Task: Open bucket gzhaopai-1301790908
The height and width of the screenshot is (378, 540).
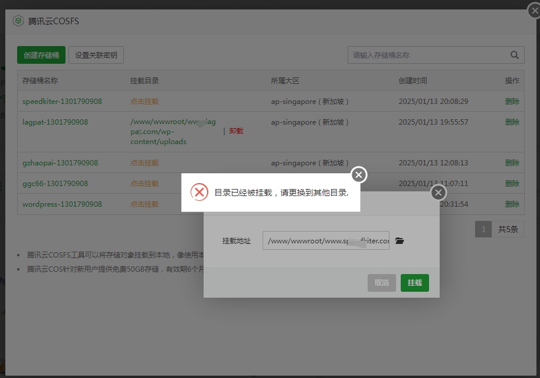Action: (x=60, y=162)
